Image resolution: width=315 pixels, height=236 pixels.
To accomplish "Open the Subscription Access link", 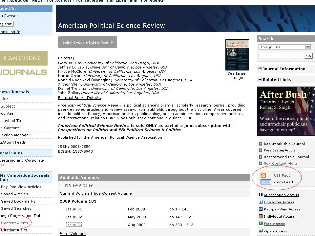I will [281, 195].
